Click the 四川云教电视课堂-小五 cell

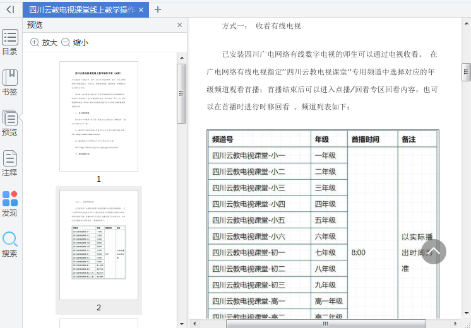[x=259, y=220]
